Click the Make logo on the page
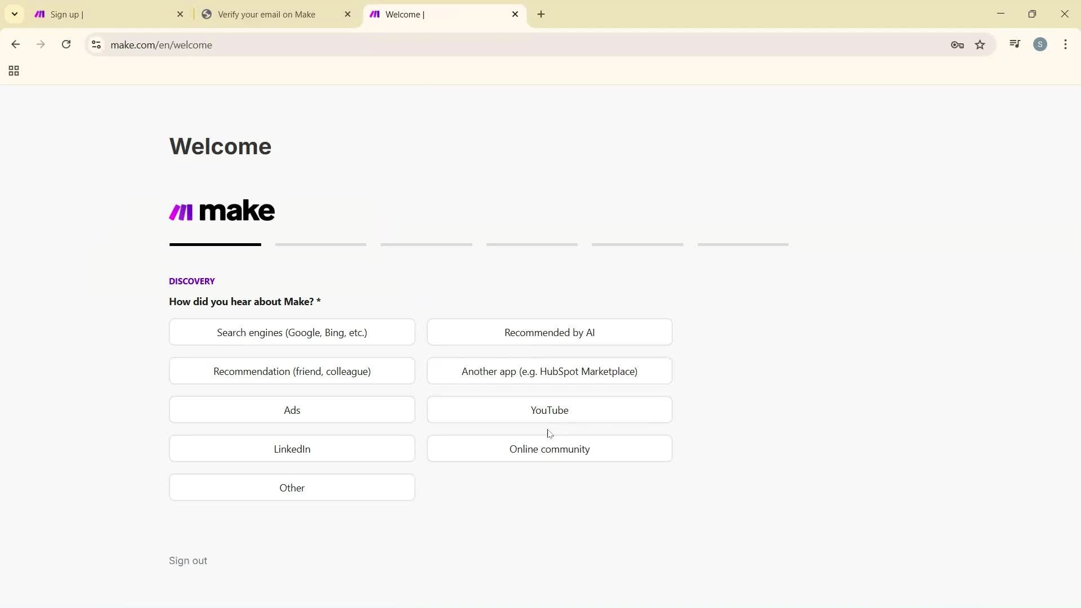 point(221,210)
